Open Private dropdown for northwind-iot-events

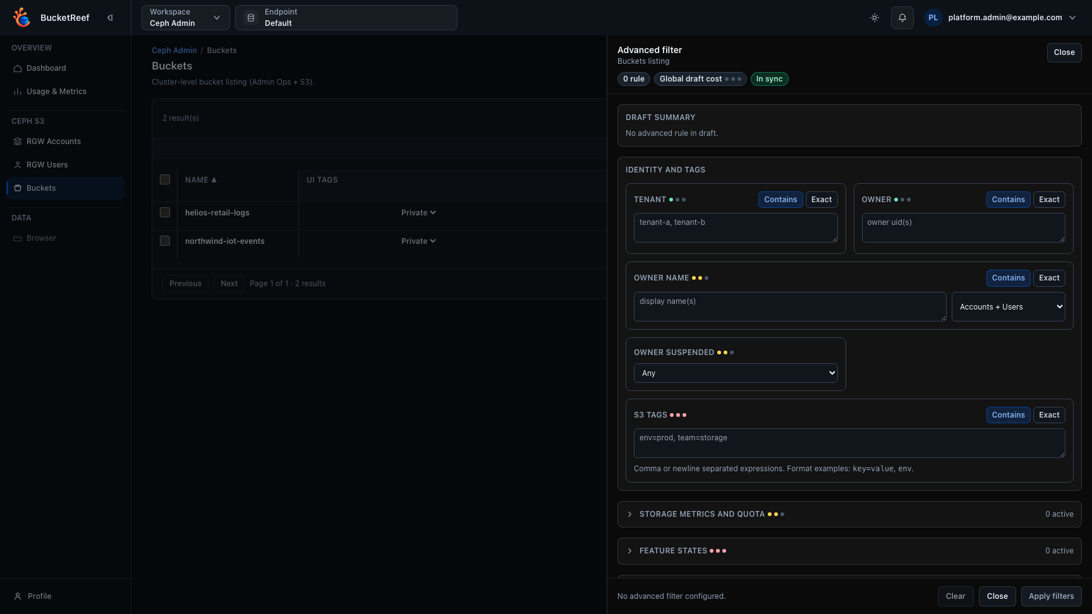click(418, 241)
